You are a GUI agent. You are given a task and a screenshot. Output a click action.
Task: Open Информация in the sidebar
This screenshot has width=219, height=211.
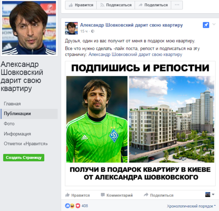17,134
